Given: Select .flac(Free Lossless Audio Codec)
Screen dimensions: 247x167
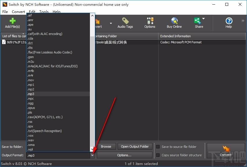Looking at the screenshot, I should (58, 52).
